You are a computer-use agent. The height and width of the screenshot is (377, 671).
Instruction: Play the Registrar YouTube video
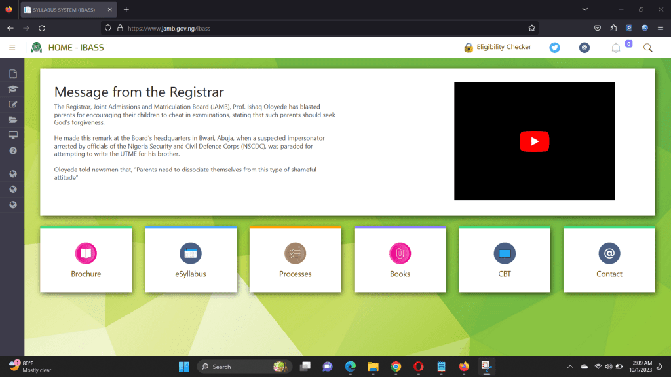[x=534, y=141]
